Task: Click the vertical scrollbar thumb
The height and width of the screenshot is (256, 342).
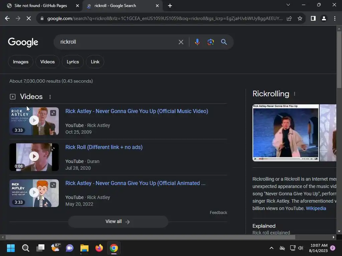Action: point(339,60)
